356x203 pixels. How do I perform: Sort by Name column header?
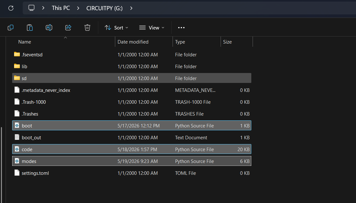point(25,42)
